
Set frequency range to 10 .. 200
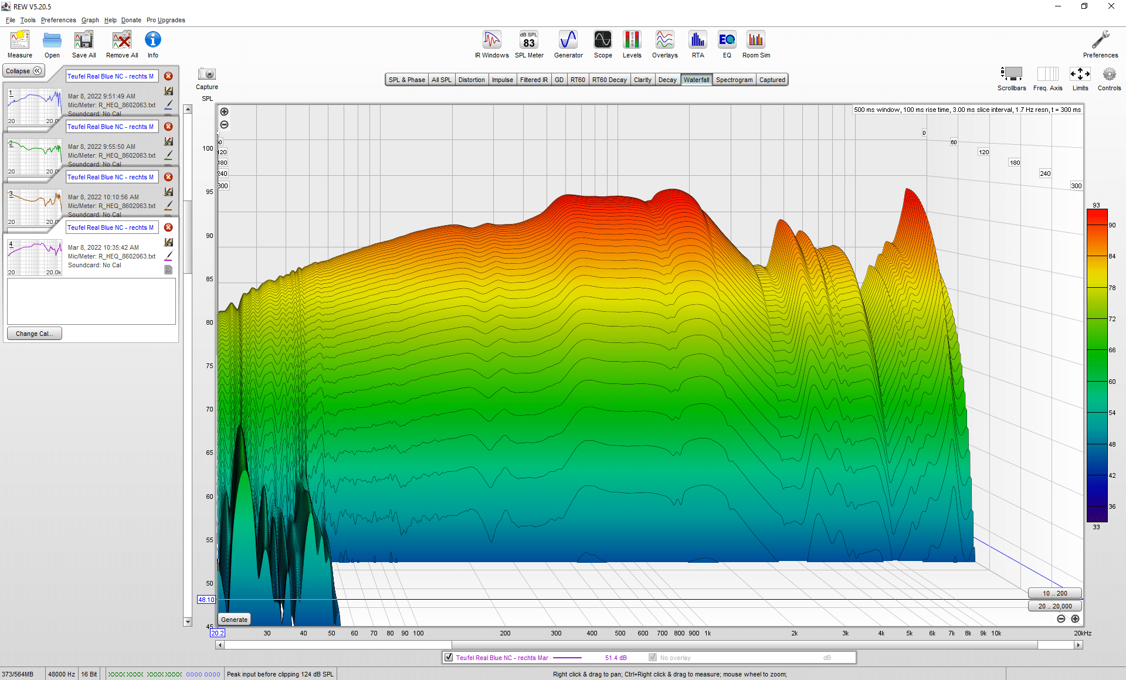click(1055, 593)
